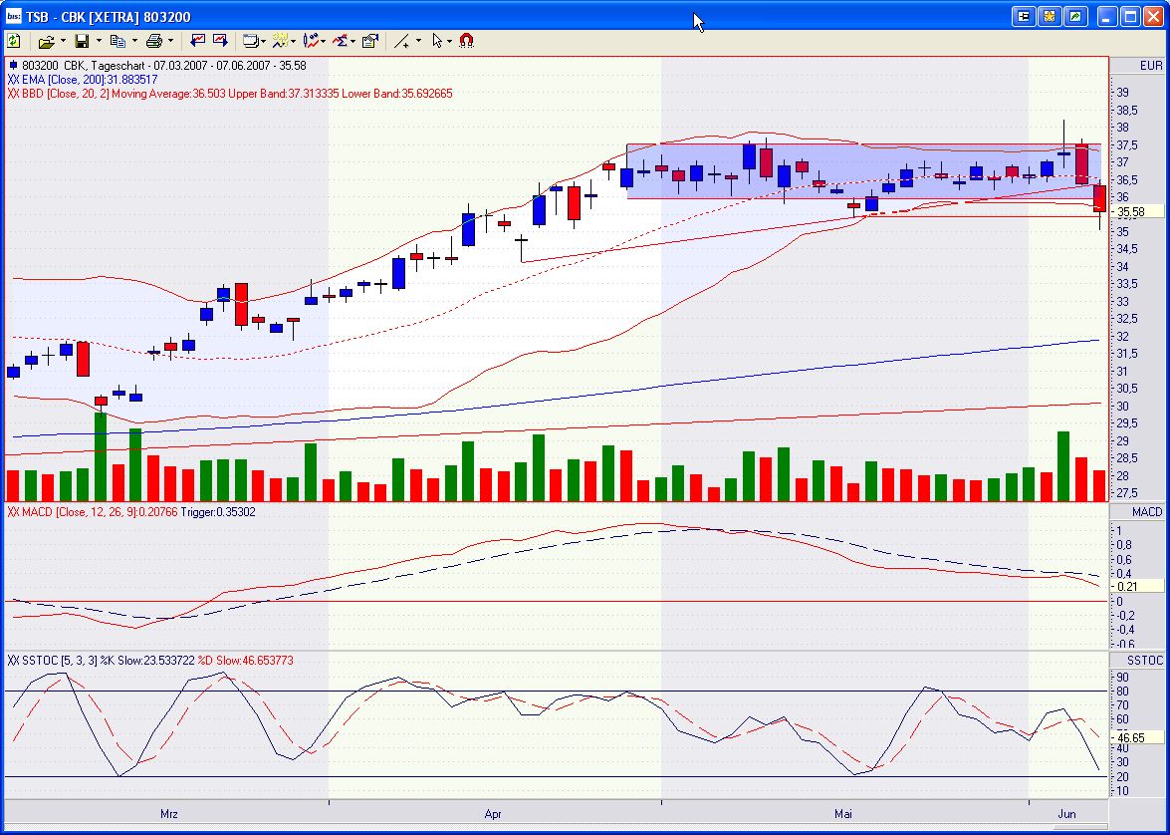Click the BBD [Close, 20, 2] Bollinger label
Screen dimensions: 1170x835
[230, 94]
